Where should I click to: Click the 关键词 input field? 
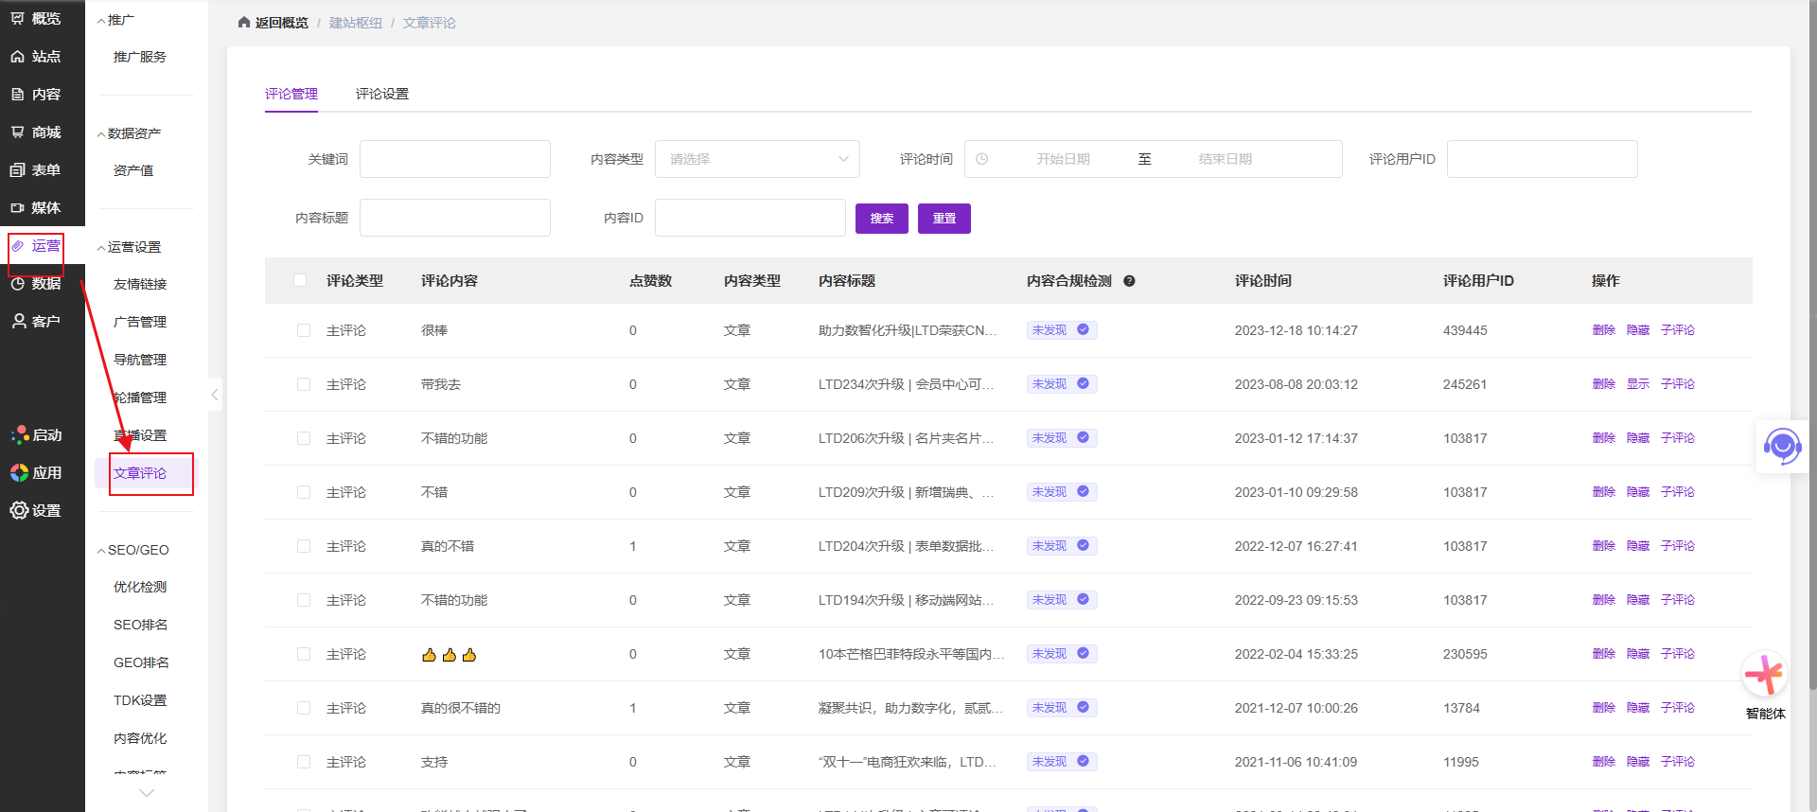pos(454,159)
